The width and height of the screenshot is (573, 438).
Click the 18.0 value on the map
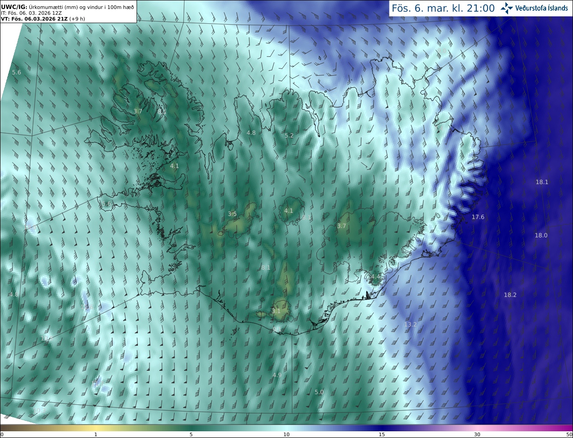point(541,235)
